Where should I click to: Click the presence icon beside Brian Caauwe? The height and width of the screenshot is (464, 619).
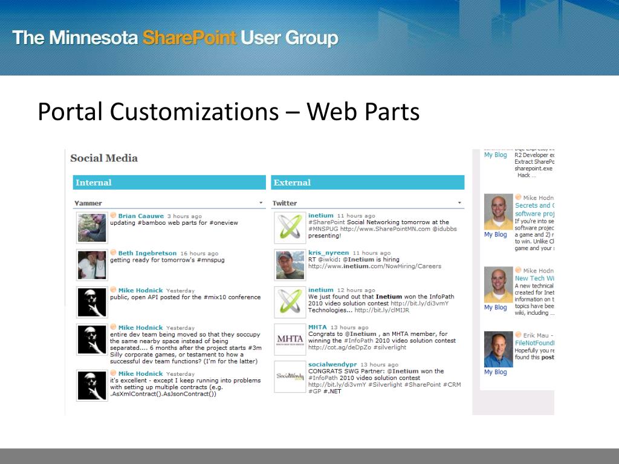[113, 216]
